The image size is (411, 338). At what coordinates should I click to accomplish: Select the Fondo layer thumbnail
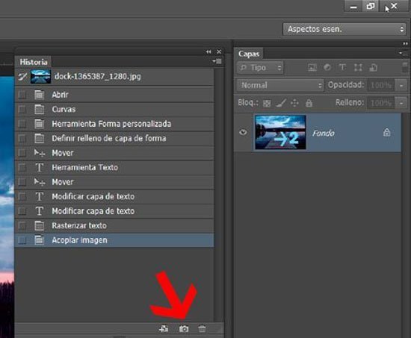point(280,132)
